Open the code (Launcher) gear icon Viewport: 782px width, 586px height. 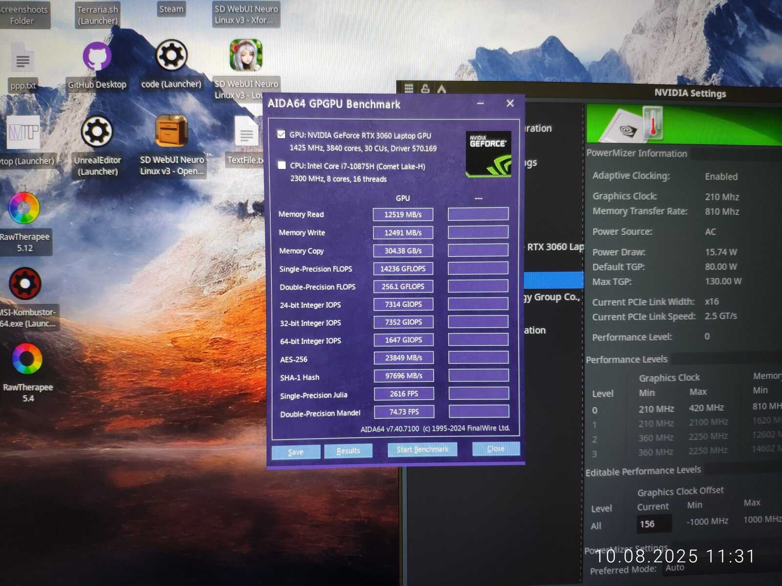pos(171,55)
